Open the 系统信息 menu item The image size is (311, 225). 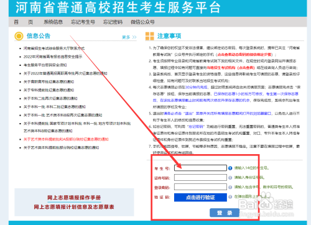pyautogui.click(x=53, y=22)
